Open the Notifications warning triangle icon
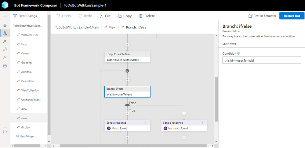 coord(5,57)
